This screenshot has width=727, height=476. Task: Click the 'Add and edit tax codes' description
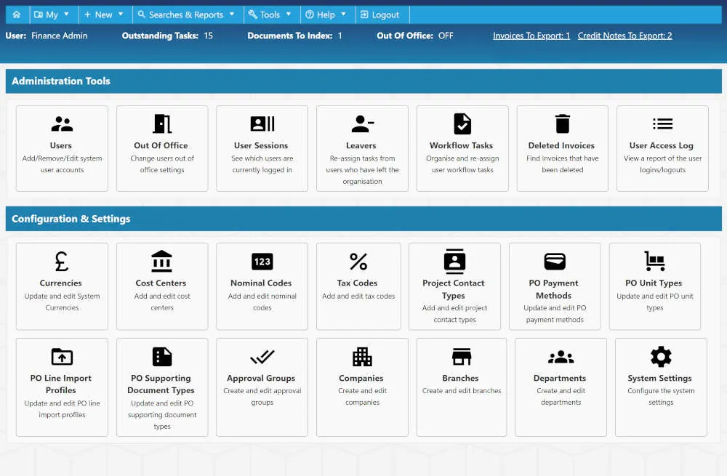[x=358, y=297]
